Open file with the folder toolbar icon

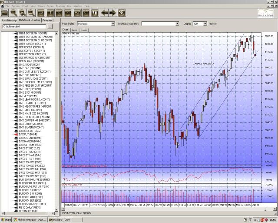5,13
